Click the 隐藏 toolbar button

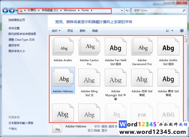coord(95,31)
